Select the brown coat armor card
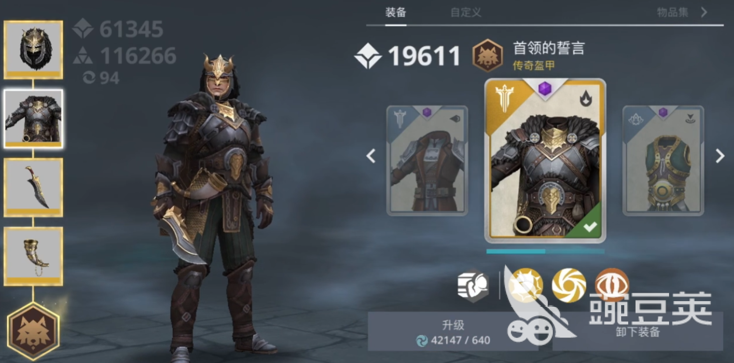The width and height of the screenshot is (734, 363). (427, 161)
